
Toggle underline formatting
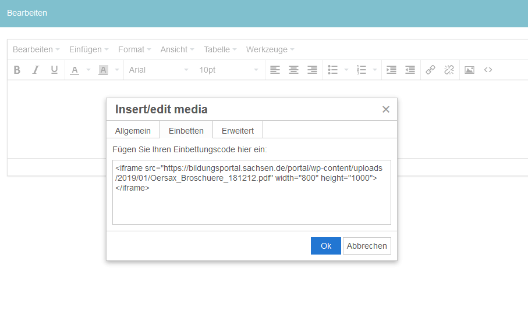[54, 70]
